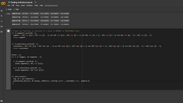Open the table of contents sidebar icon

pyautogui.click(x=1, y=11)
